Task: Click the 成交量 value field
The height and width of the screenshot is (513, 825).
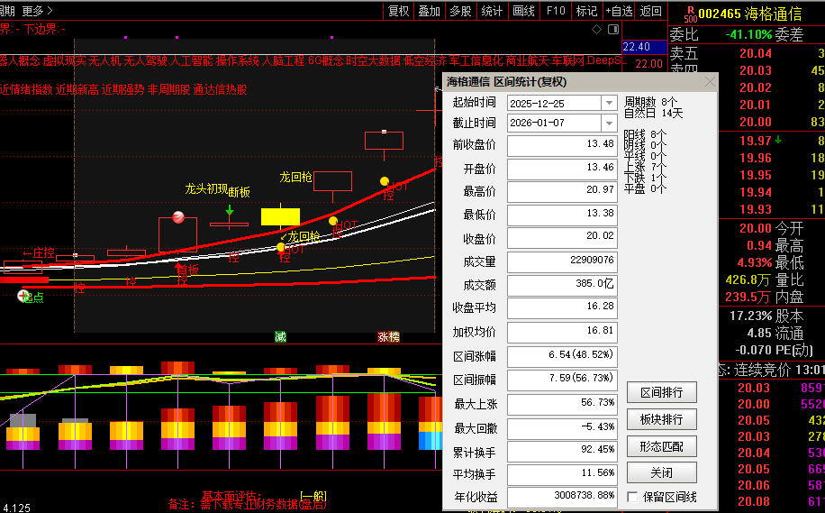Action: 562,261
